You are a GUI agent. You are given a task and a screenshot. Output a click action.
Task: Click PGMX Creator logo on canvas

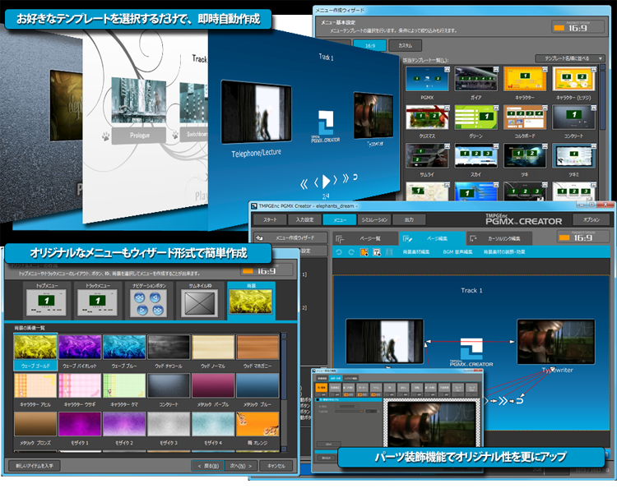pos(471,352)
